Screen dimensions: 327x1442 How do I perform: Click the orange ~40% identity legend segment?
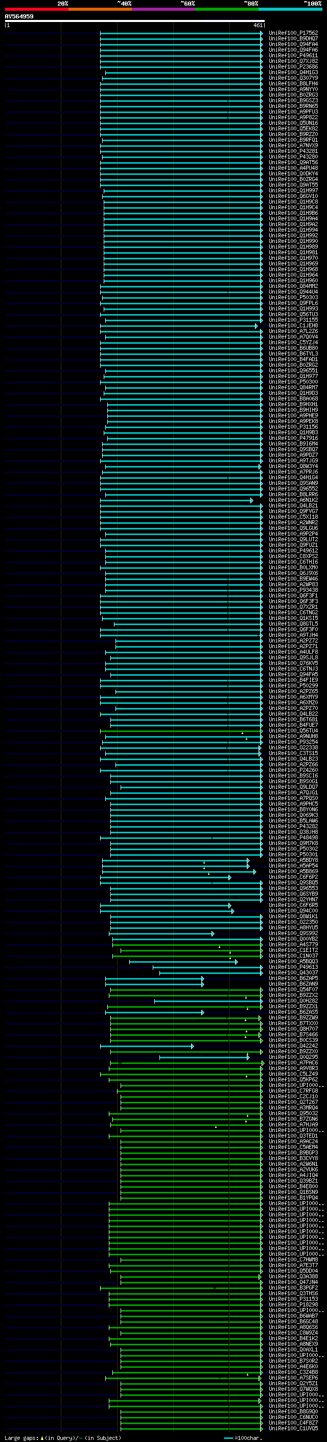tap(100, 9)
